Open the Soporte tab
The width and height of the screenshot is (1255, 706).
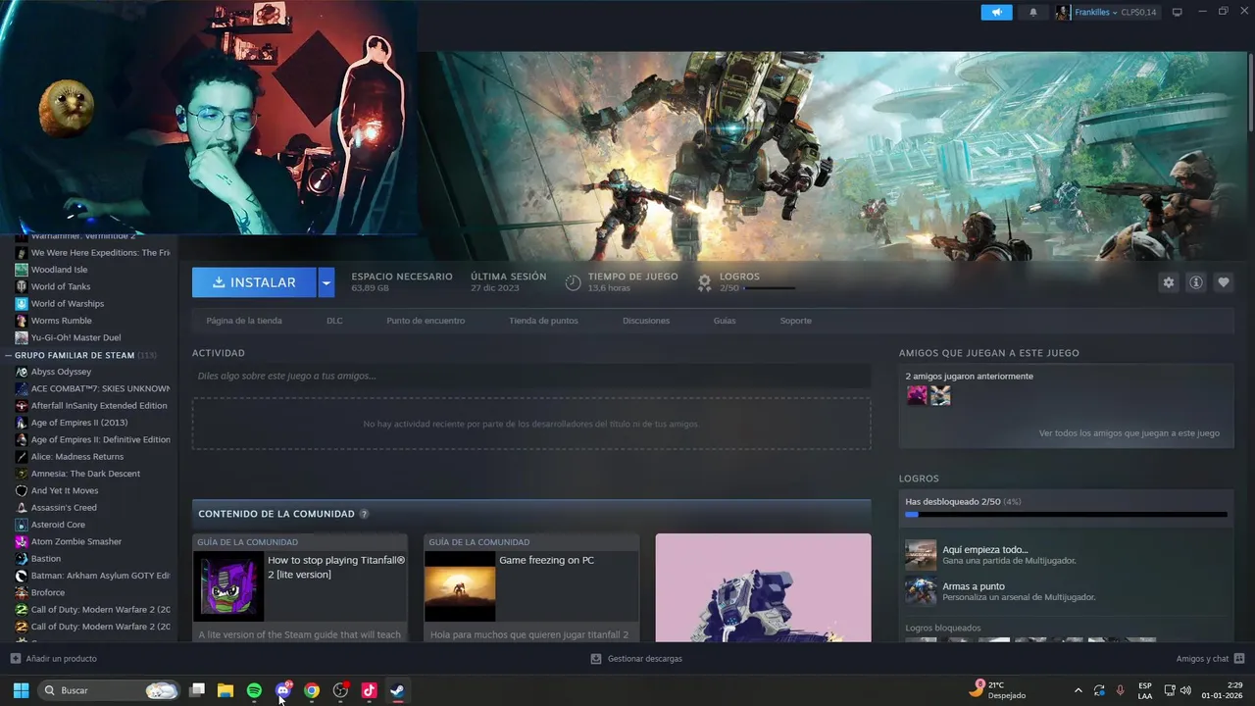[x=796, y=321]
